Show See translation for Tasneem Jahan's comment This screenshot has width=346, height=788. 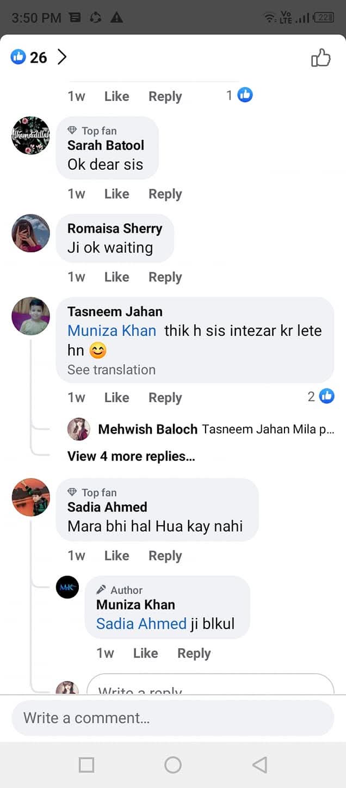point(112,370)
